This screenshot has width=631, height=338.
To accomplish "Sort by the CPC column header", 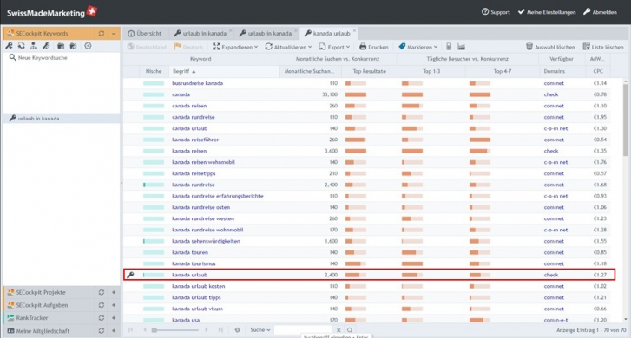I will click(x=598, y=72).
